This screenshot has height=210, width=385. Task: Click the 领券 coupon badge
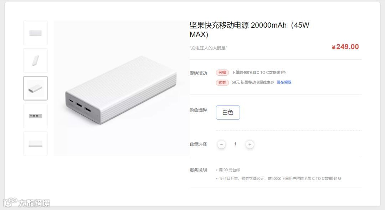(222, 82)
